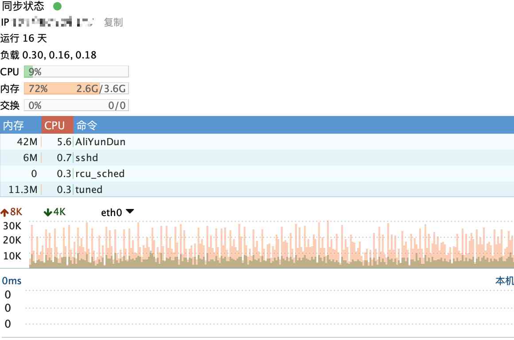Click the 0ms latency label

coord(12,281)
